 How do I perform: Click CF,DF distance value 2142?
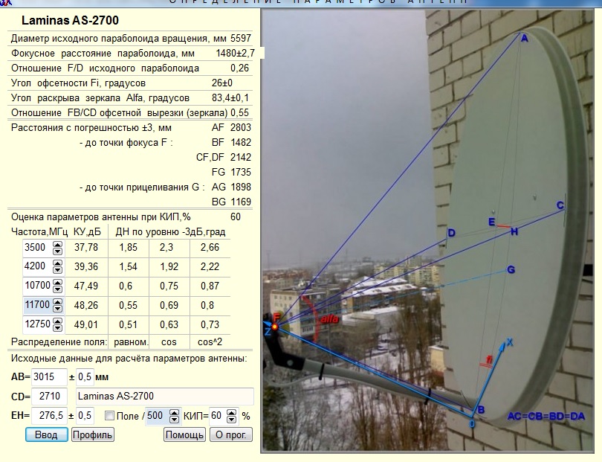[x=241, y=157]
